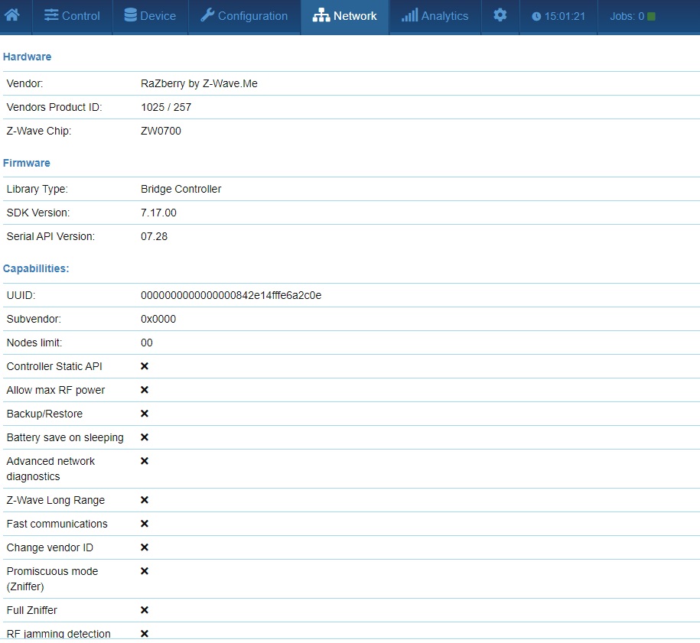This screenshot has width=700, height=643.
Task: Click X mark for Z-Wave Long Range
Action: pyautogui.click(x=145, y=500)
